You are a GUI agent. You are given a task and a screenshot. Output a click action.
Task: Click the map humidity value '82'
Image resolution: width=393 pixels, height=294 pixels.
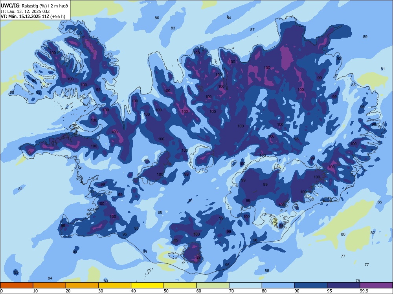click(x=373, y=232)
